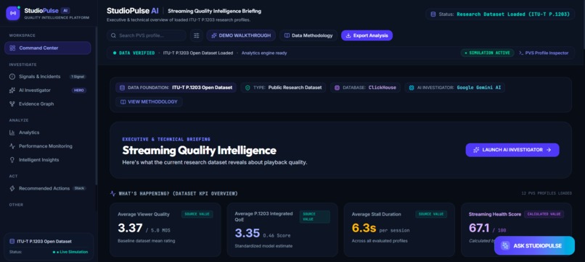The width and height of the screenshot is (585, 262).
Task: Open Signals & Incidents in sidebar
Action: pyautogui.click(x=48, y=77)
